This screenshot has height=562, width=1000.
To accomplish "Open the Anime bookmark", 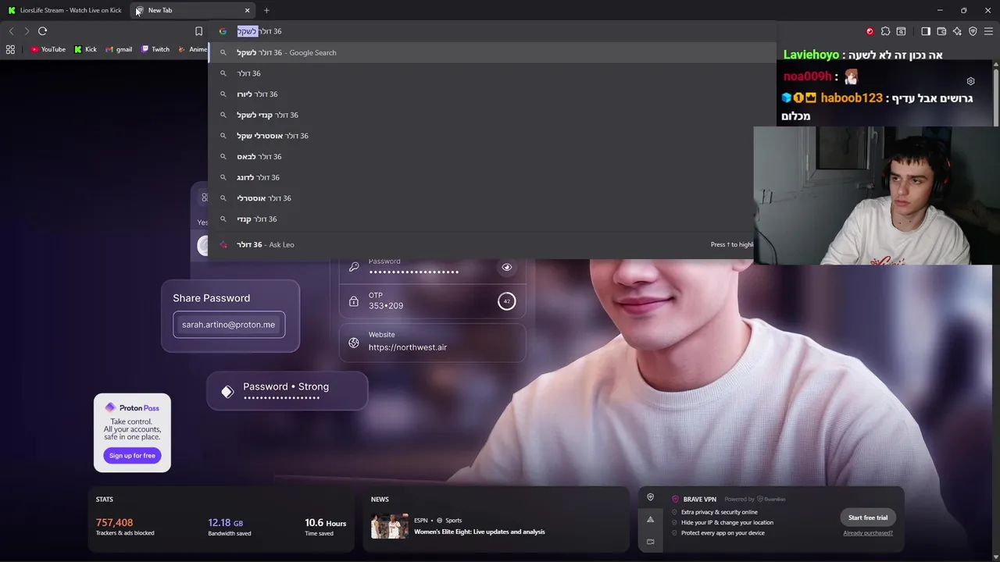I will click(x=192, y=49).
